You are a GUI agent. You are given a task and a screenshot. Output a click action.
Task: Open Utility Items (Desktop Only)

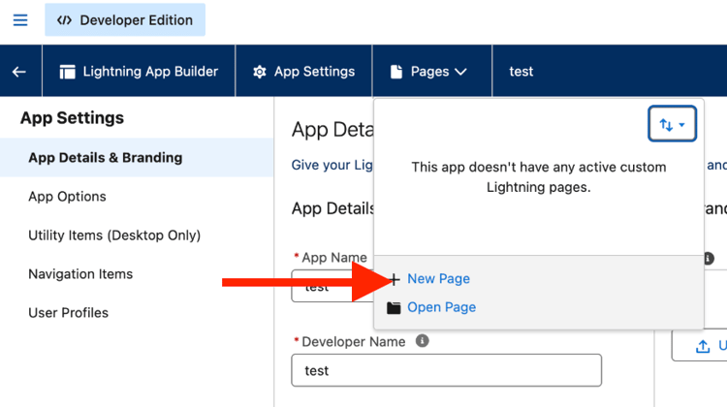pos(114,235)
